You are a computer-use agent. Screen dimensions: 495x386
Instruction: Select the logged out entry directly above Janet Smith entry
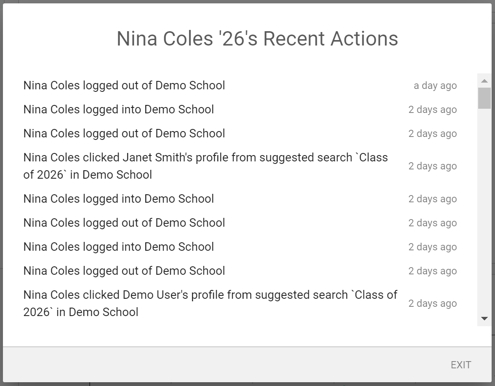[x=124, y=134]
